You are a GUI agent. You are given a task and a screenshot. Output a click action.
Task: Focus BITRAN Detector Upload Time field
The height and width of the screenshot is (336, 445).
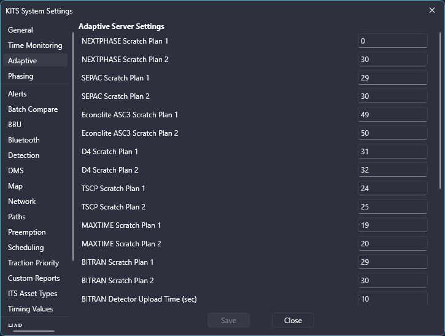[392, 298]
